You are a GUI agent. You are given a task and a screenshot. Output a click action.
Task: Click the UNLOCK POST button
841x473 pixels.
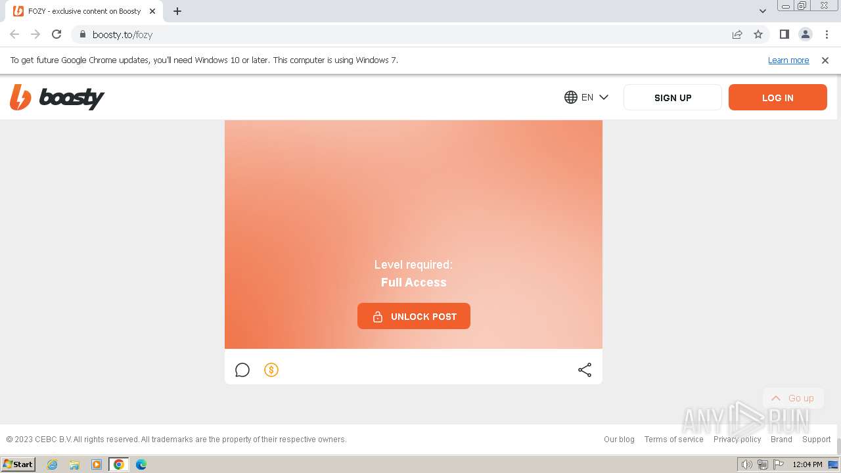pyautogui.click(x=414, y=316)
